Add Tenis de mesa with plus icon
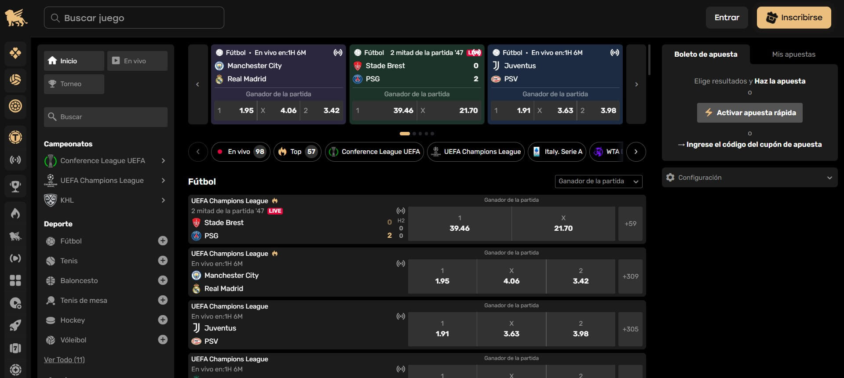This screenshot has width=844, height=378. click(x=163, y=300)
